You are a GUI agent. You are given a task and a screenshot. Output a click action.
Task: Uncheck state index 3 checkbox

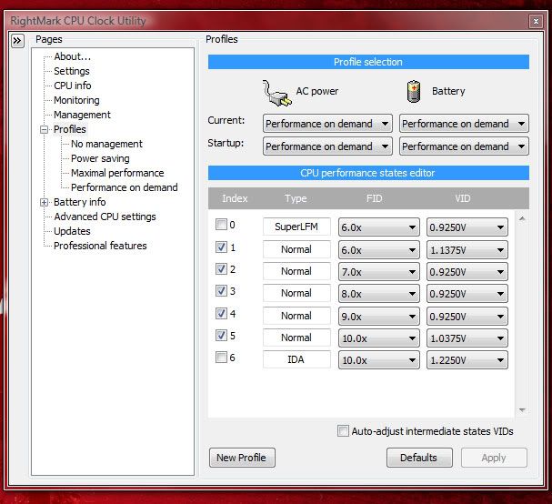[x=221, y=291]
